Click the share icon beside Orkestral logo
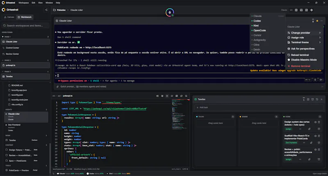 pyautogui.click(x=46, y=10)
